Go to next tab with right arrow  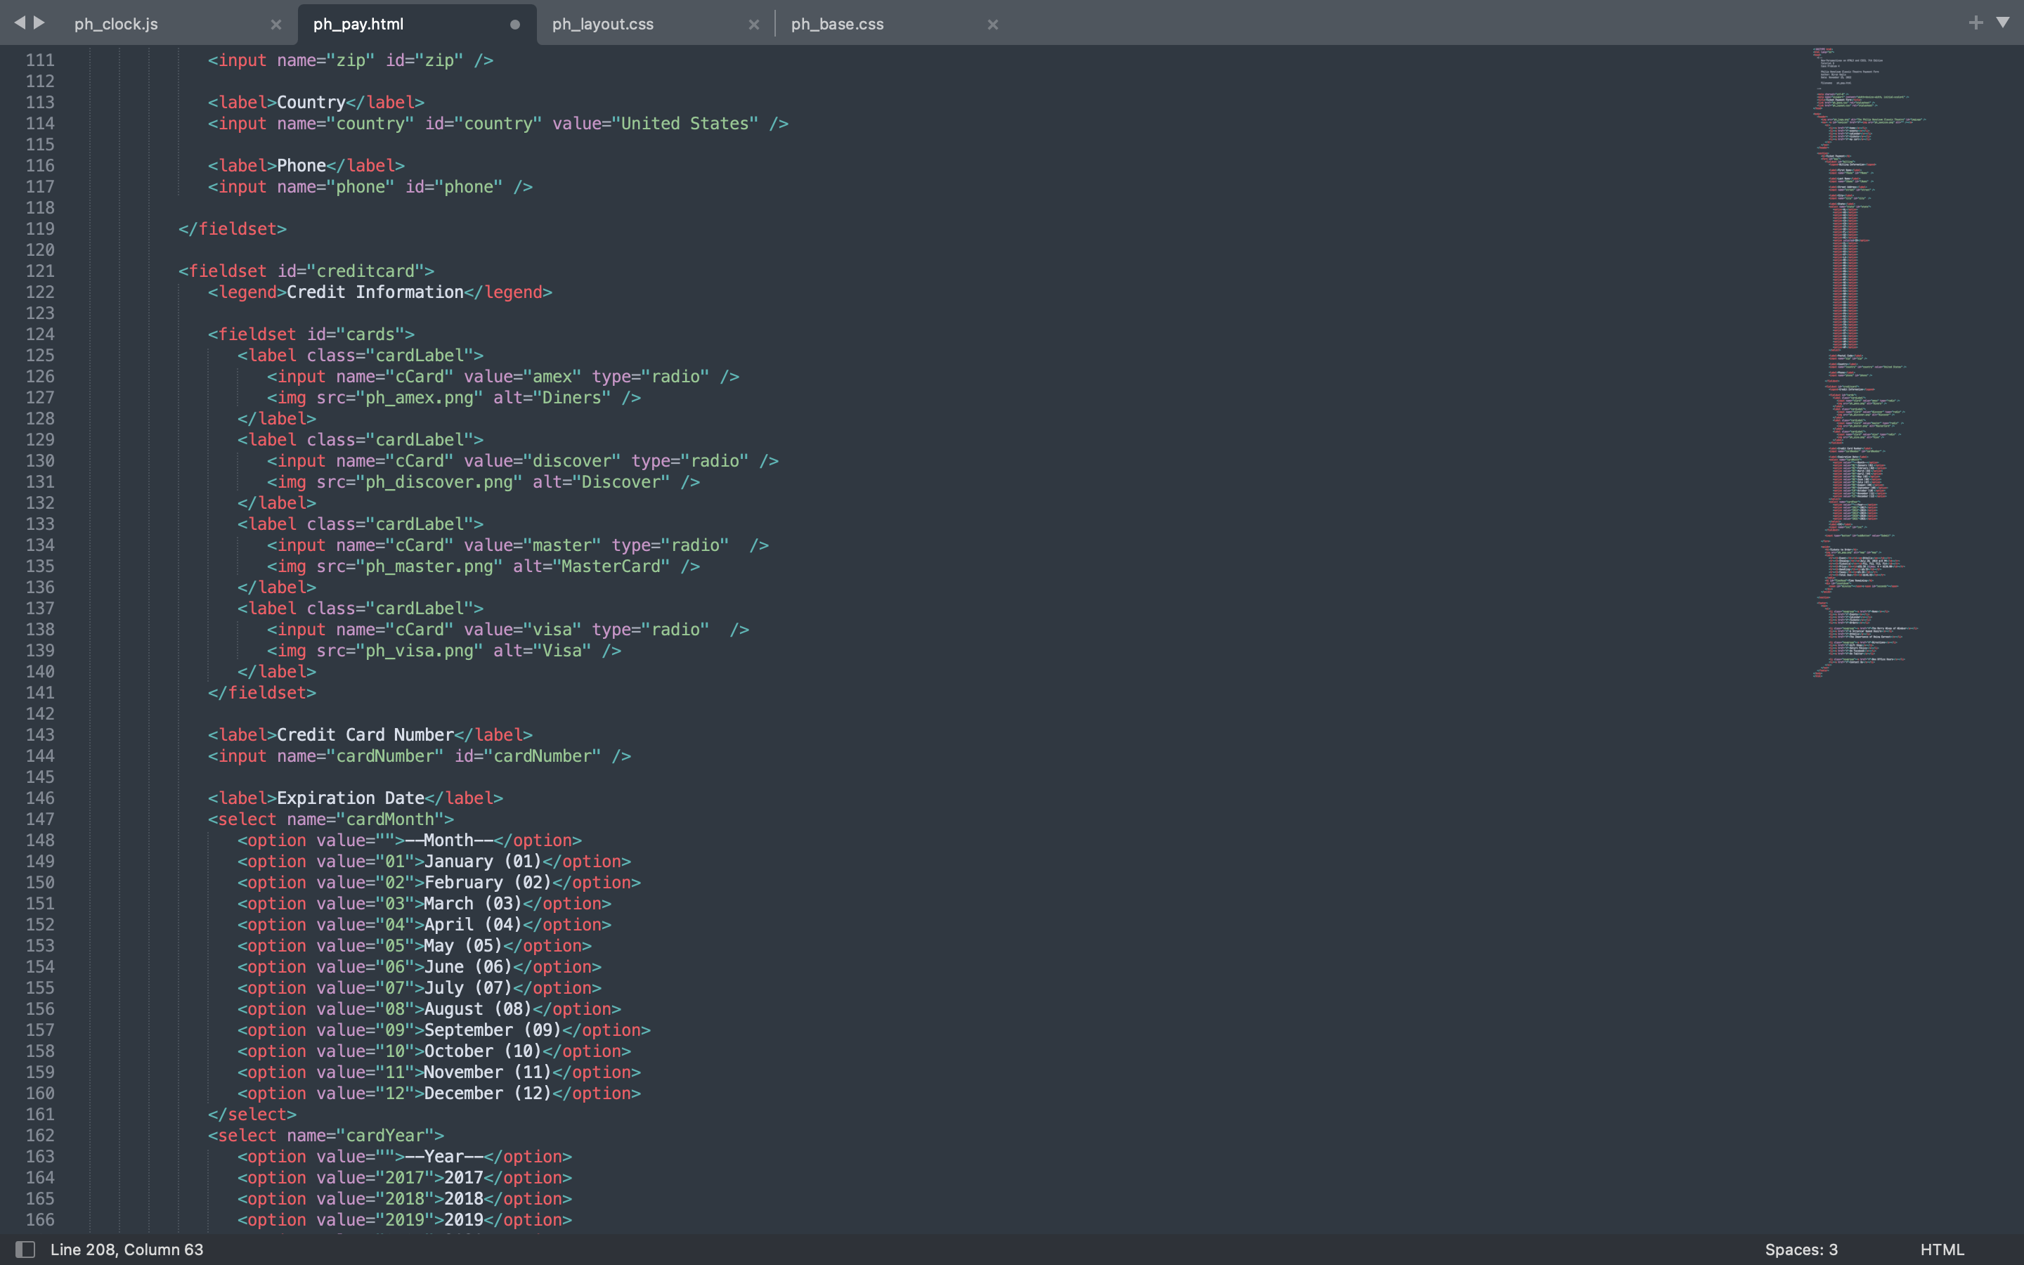(39, 22)
